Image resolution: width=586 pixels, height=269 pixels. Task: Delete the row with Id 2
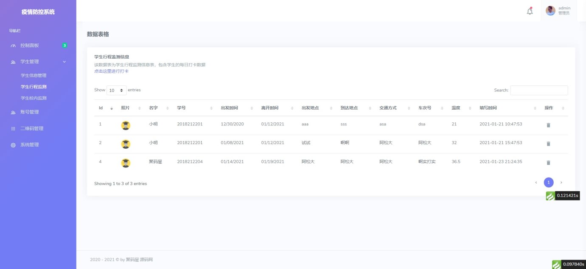(x=548, y=144)
